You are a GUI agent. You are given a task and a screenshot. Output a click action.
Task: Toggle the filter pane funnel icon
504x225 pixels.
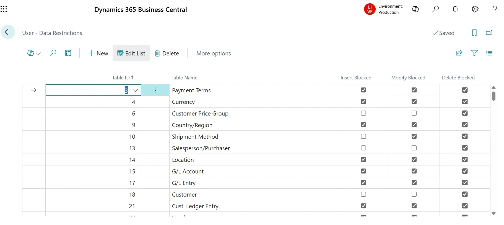(x=474, y=53)
